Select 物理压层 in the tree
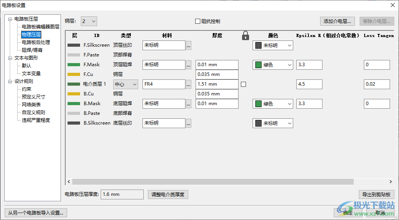 tap(31, 35)
